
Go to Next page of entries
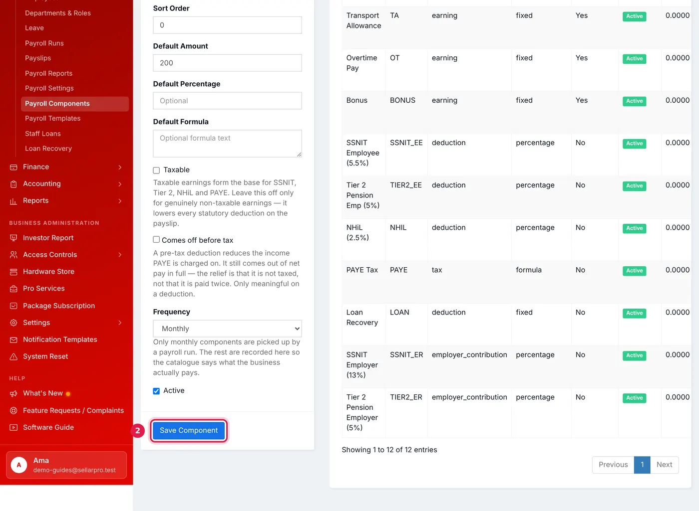(x=664, y=465)
